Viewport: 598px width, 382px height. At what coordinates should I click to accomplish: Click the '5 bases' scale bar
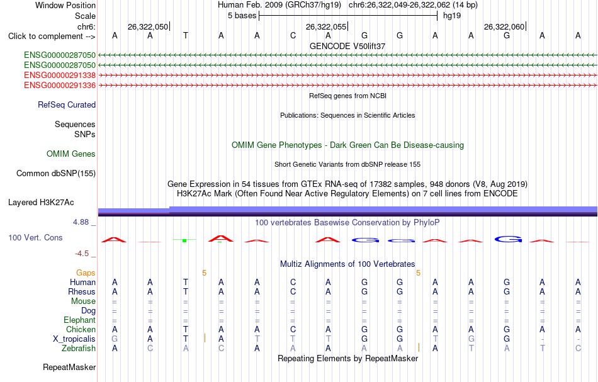[x=348, y=16]
